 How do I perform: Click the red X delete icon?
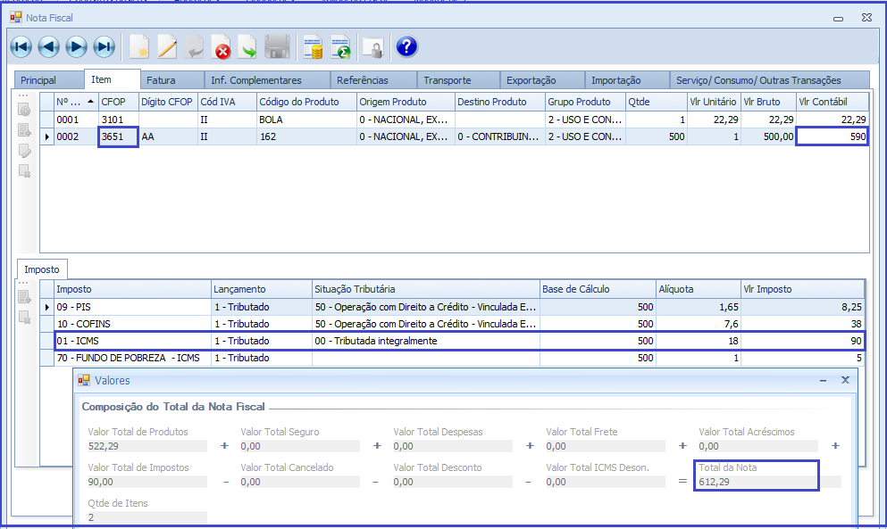coord(222,47)
